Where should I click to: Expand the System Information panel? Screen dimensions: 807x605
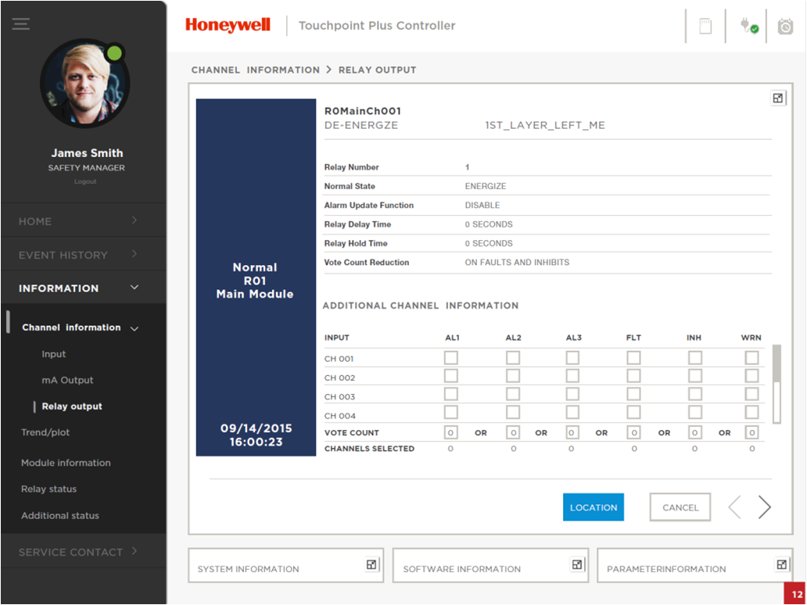pyautogui.click(x=371, y=564)
